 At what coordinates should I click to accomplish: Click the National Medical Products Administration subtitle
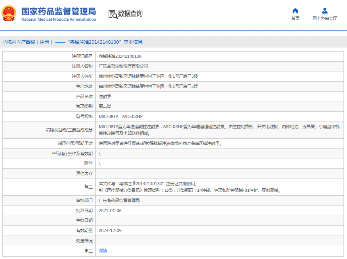tap(58, 20)
